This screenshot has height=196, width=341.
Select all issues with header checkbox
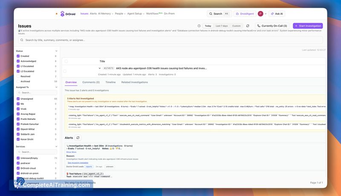(x=66, y=61)
